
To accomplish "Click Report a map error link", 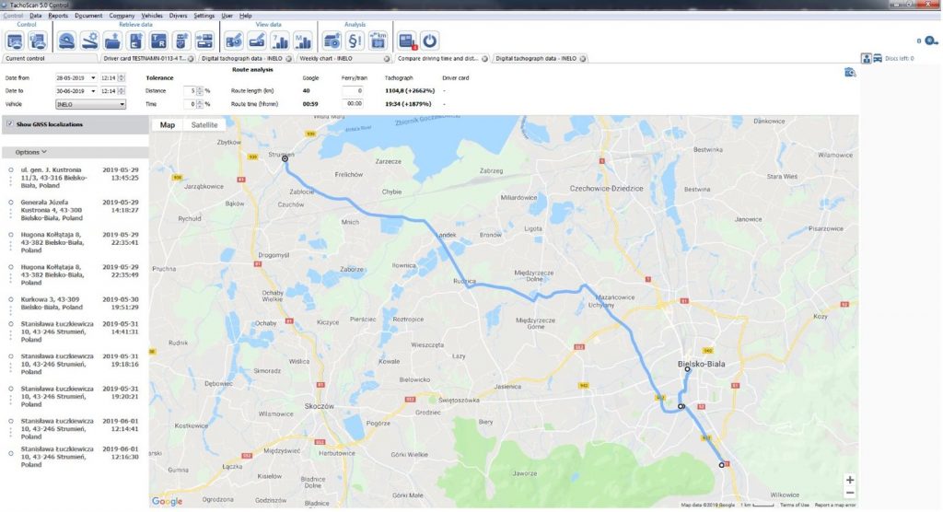I will (x=835, y=506).
